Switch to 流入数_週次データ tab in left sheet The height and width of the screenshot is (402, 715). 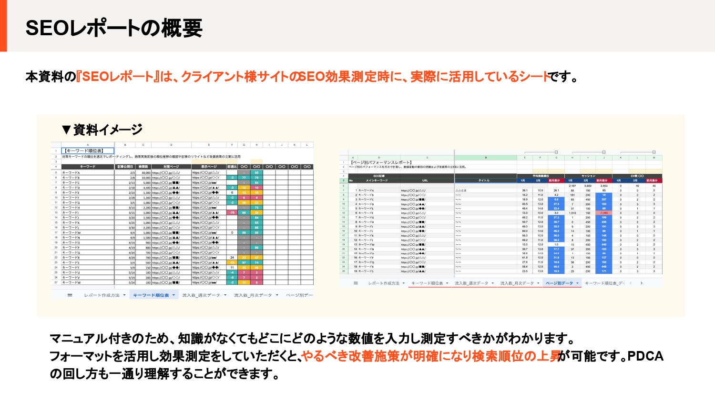pos(201,295)
